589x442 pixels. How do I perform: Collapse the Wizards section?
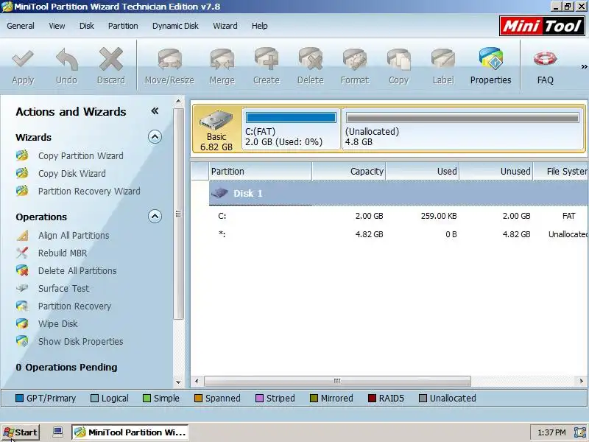[x=155, y=137]
